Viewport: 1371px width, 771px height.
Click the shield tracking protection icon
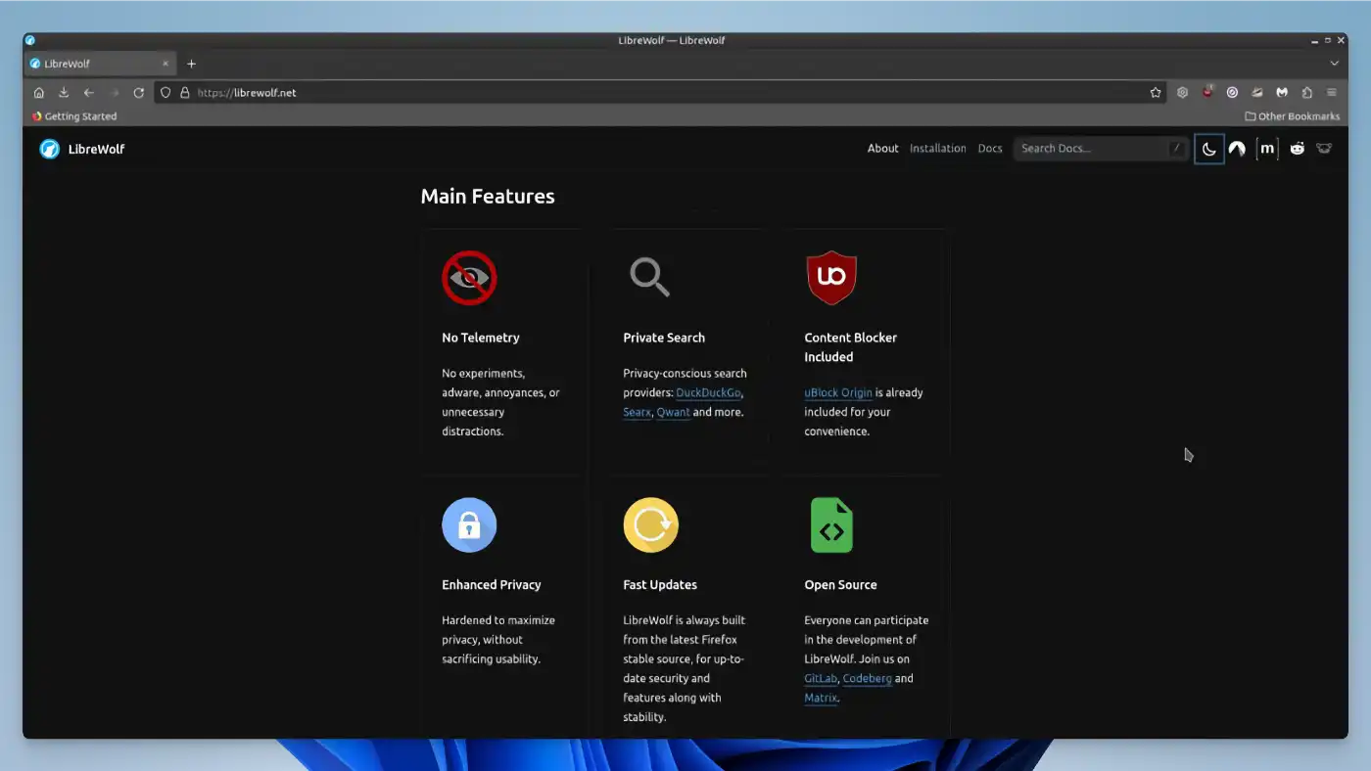coord(165,93)
